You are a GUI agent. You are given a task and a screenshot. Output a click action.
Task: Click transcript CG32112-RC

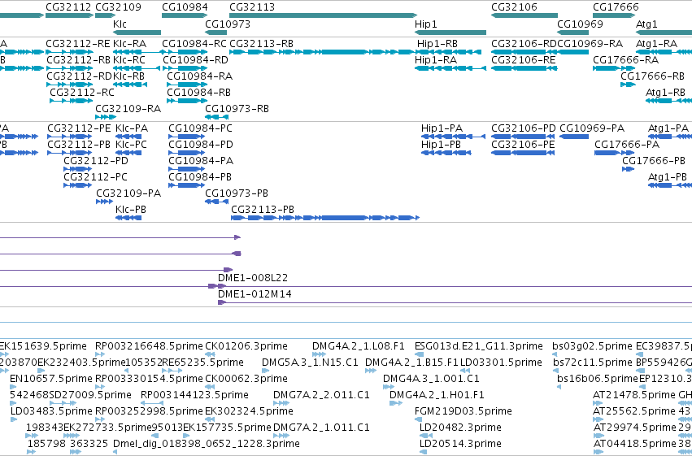coord(81,93)
